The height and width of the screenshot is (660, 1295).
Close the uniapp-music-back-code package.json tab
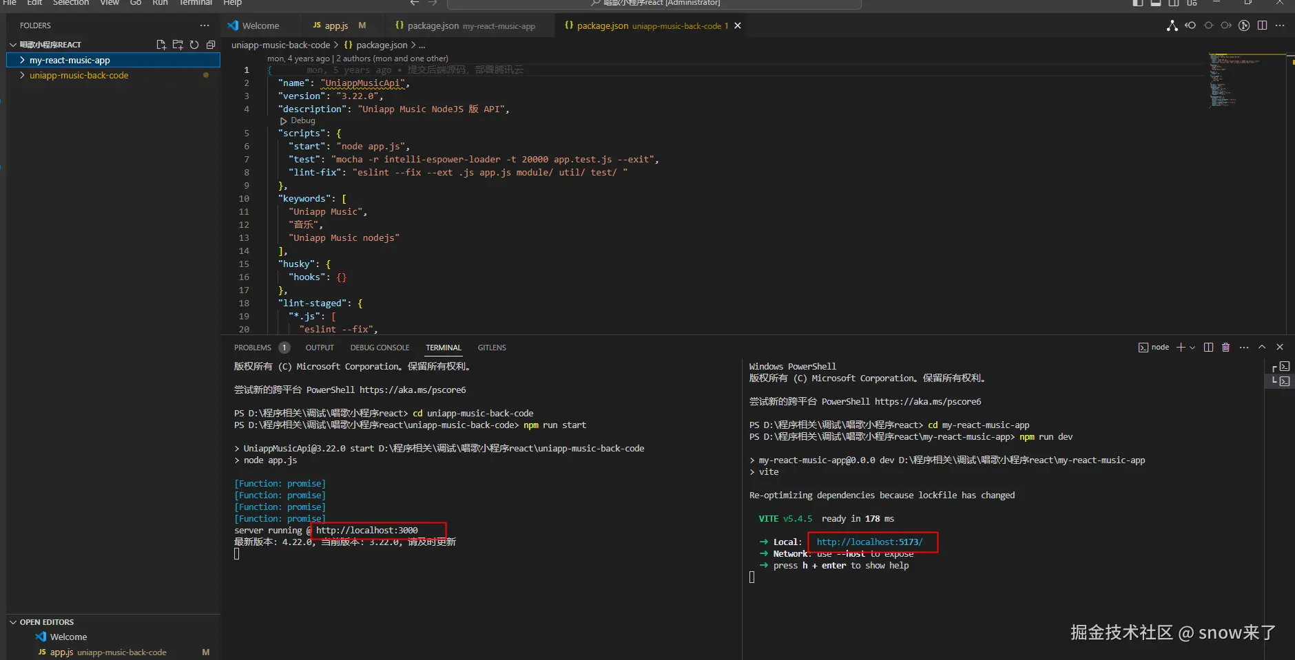pyautogui.click(x=738, y=25)
